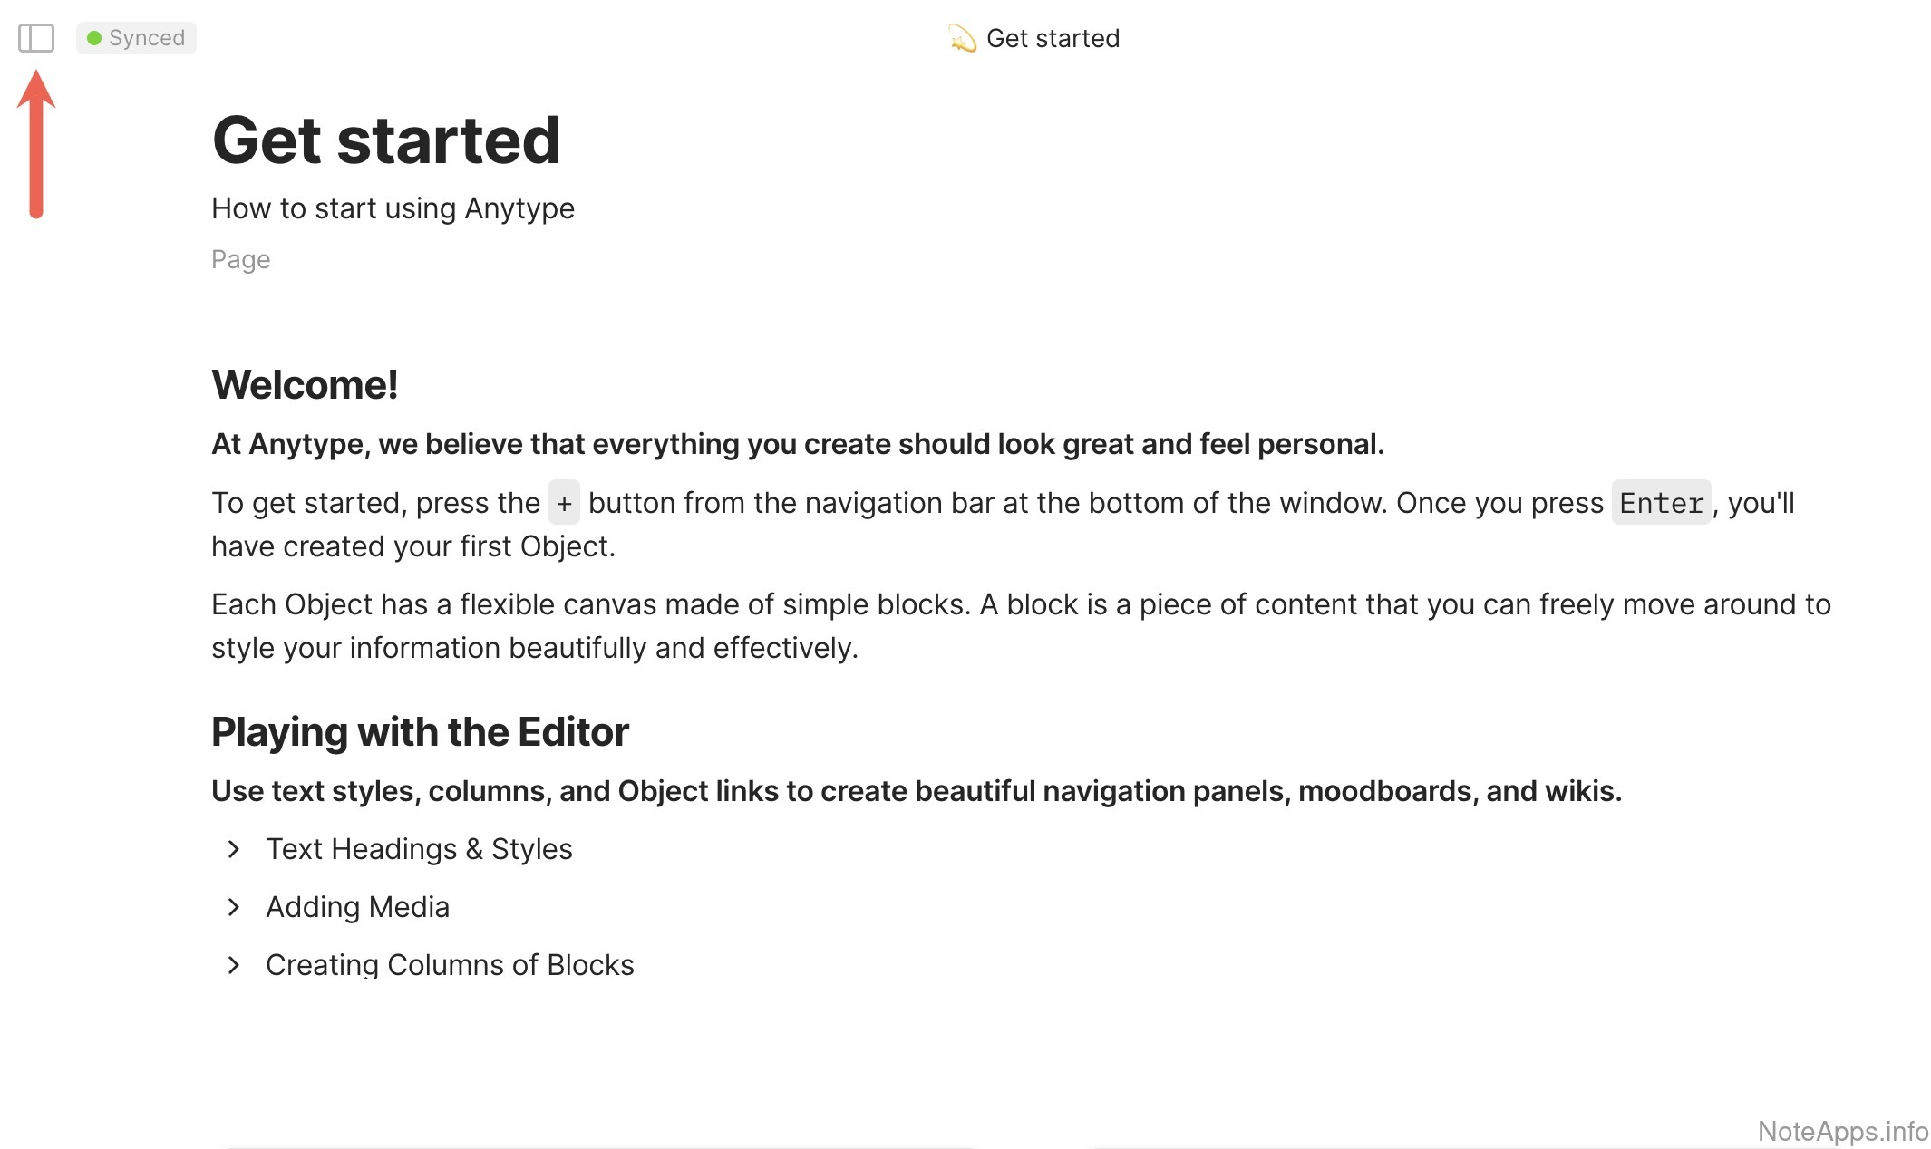Click the inline Enter key label
Screen dimensions: 1931x1149
click(x=1661, y=503)
